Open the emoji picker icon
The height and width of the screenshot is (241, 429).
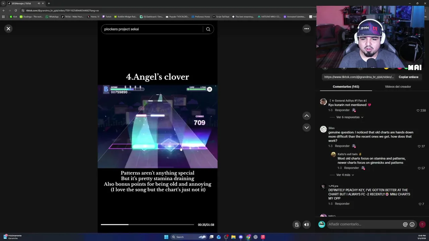412,225
